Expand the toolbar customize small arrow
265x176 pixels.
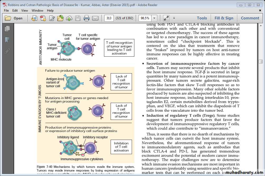[x=174, y=18]
